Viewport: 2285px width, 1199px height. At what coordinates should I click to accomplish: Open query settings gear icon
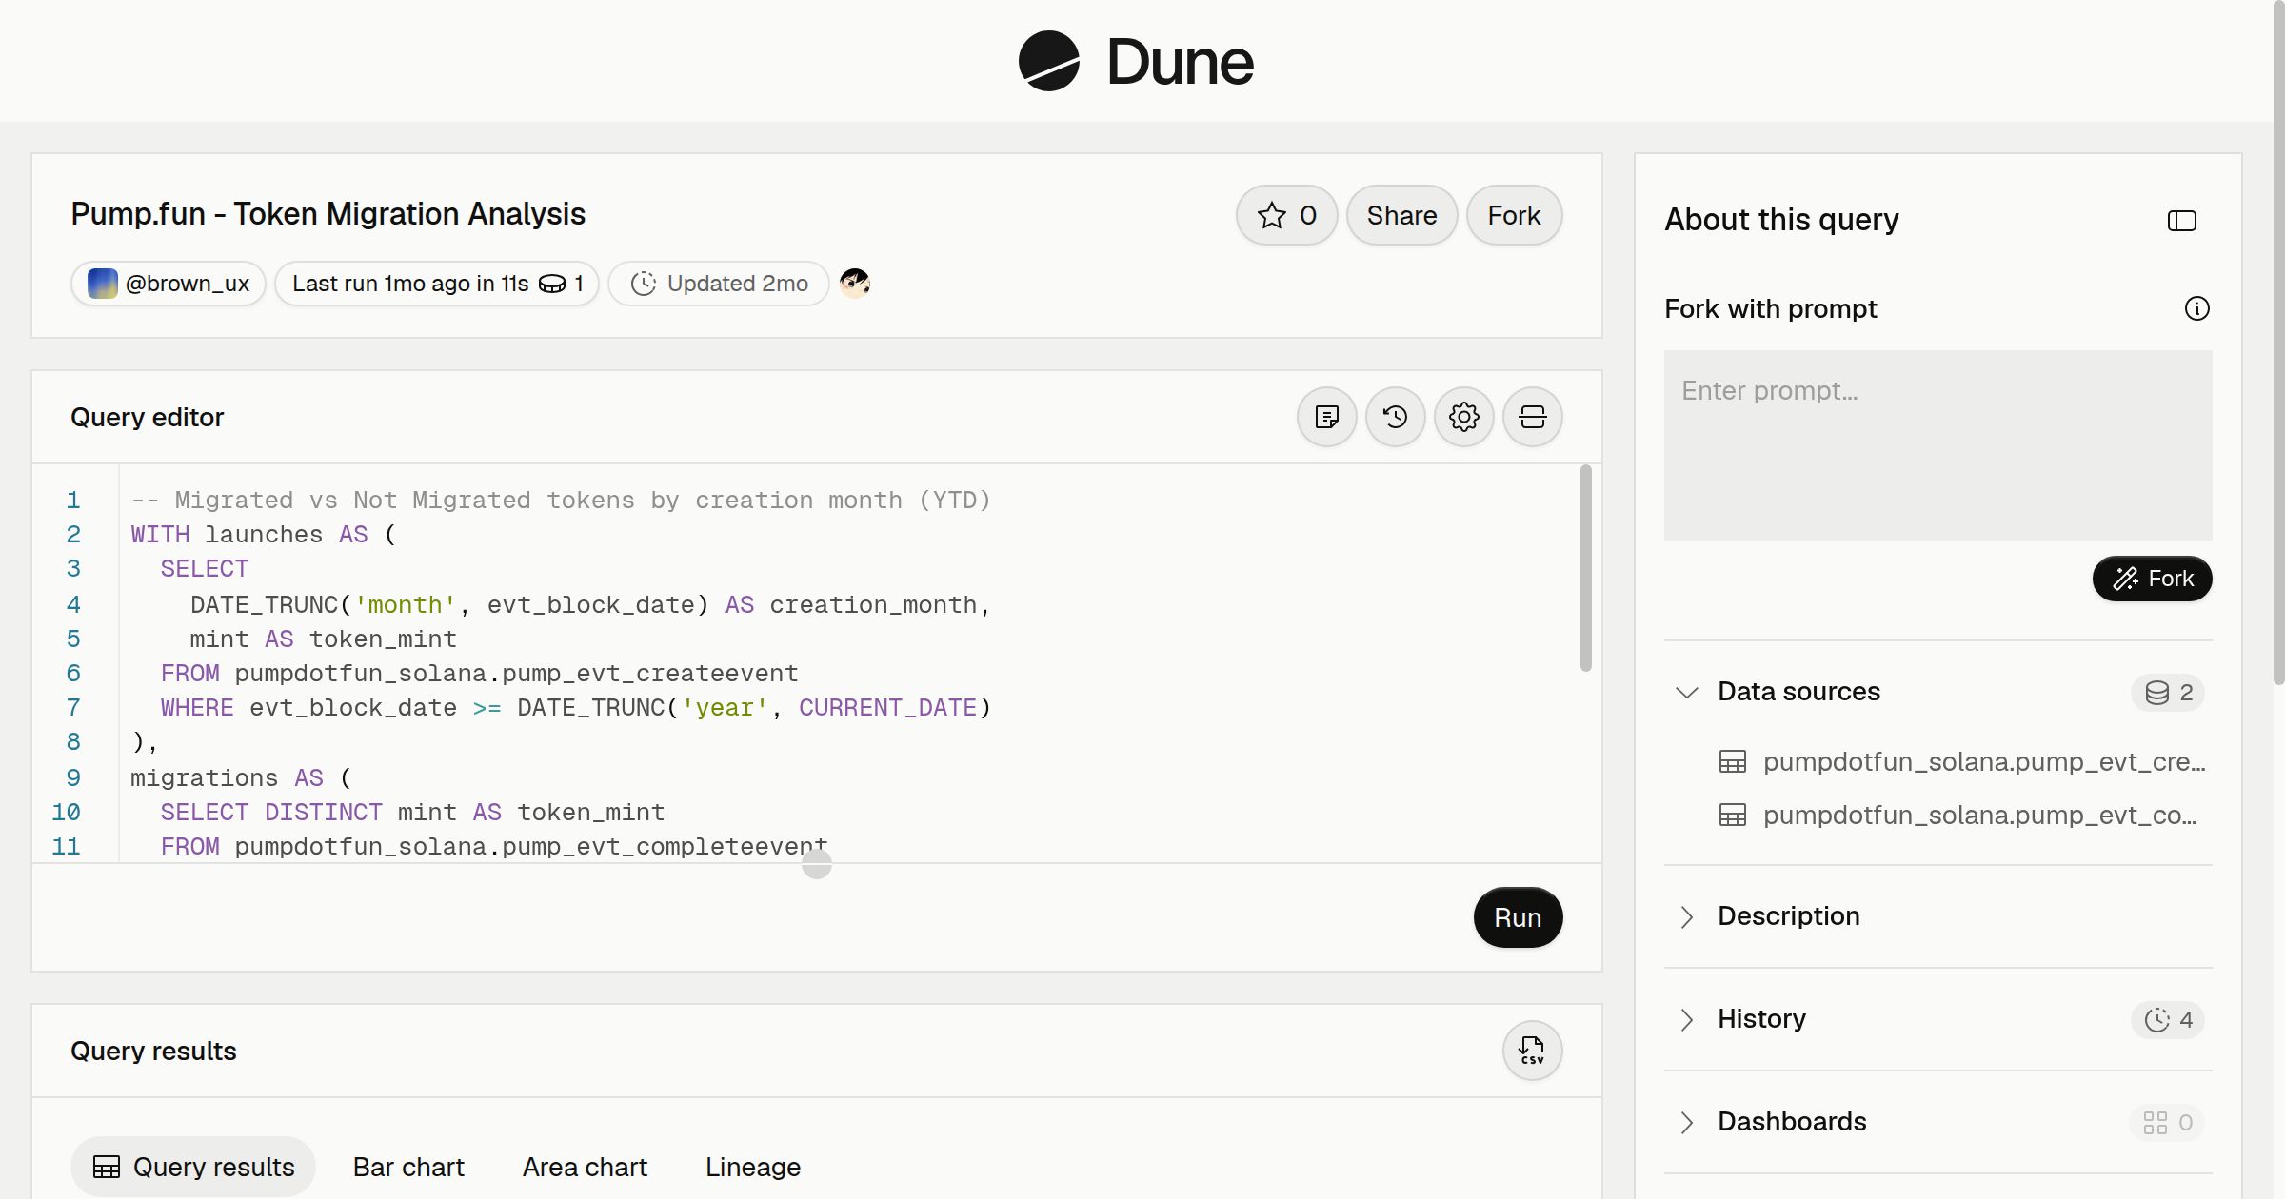click(1463, 417)
